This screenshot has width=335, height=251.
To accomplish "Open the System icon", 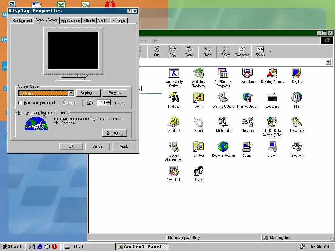I will click(273, 149).
